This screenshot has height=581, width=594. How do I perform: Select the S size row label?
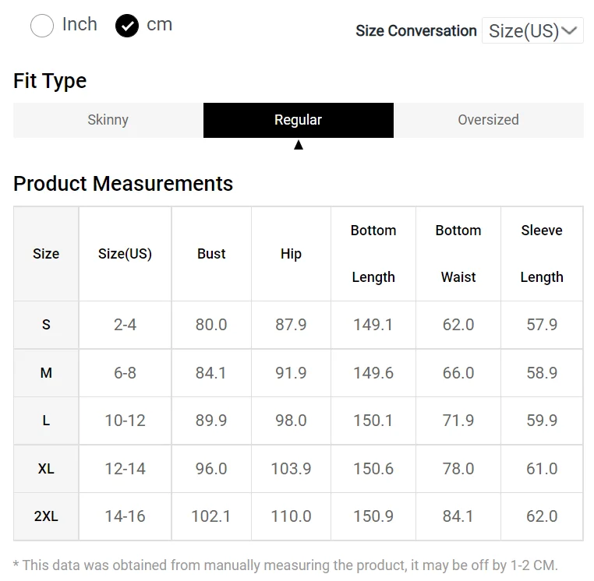(46, 325)
